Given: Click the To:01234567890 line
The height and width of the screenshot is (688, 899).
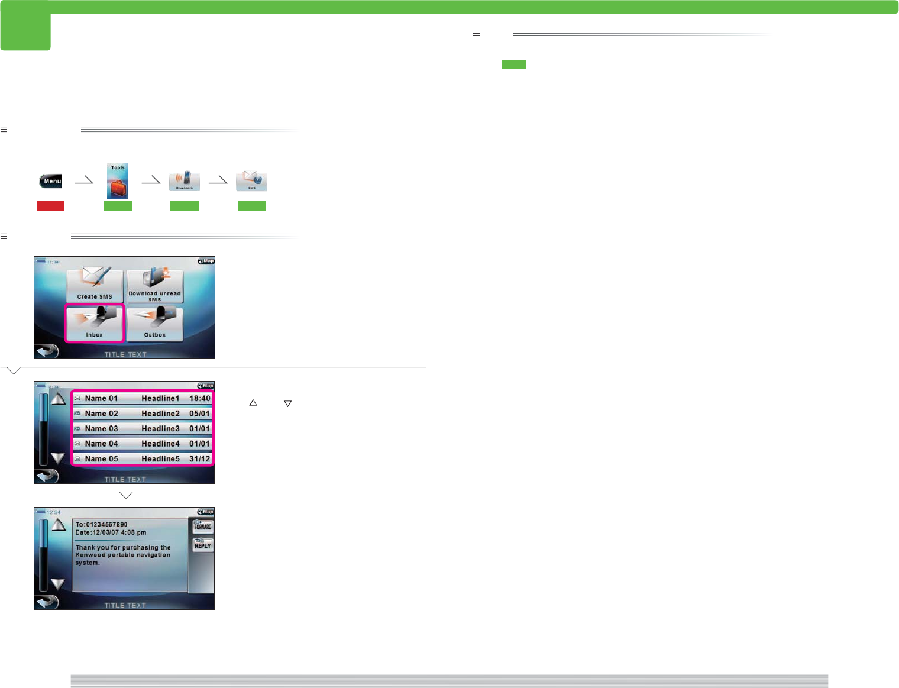Looking at the screenshot, I should (101, 524).
